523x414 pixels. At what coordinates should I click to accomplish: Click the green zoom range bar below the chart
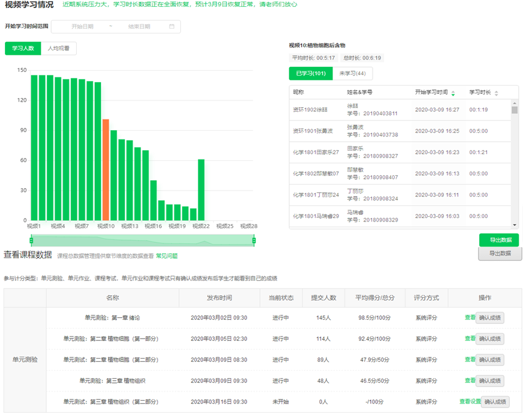coord(142,240)
